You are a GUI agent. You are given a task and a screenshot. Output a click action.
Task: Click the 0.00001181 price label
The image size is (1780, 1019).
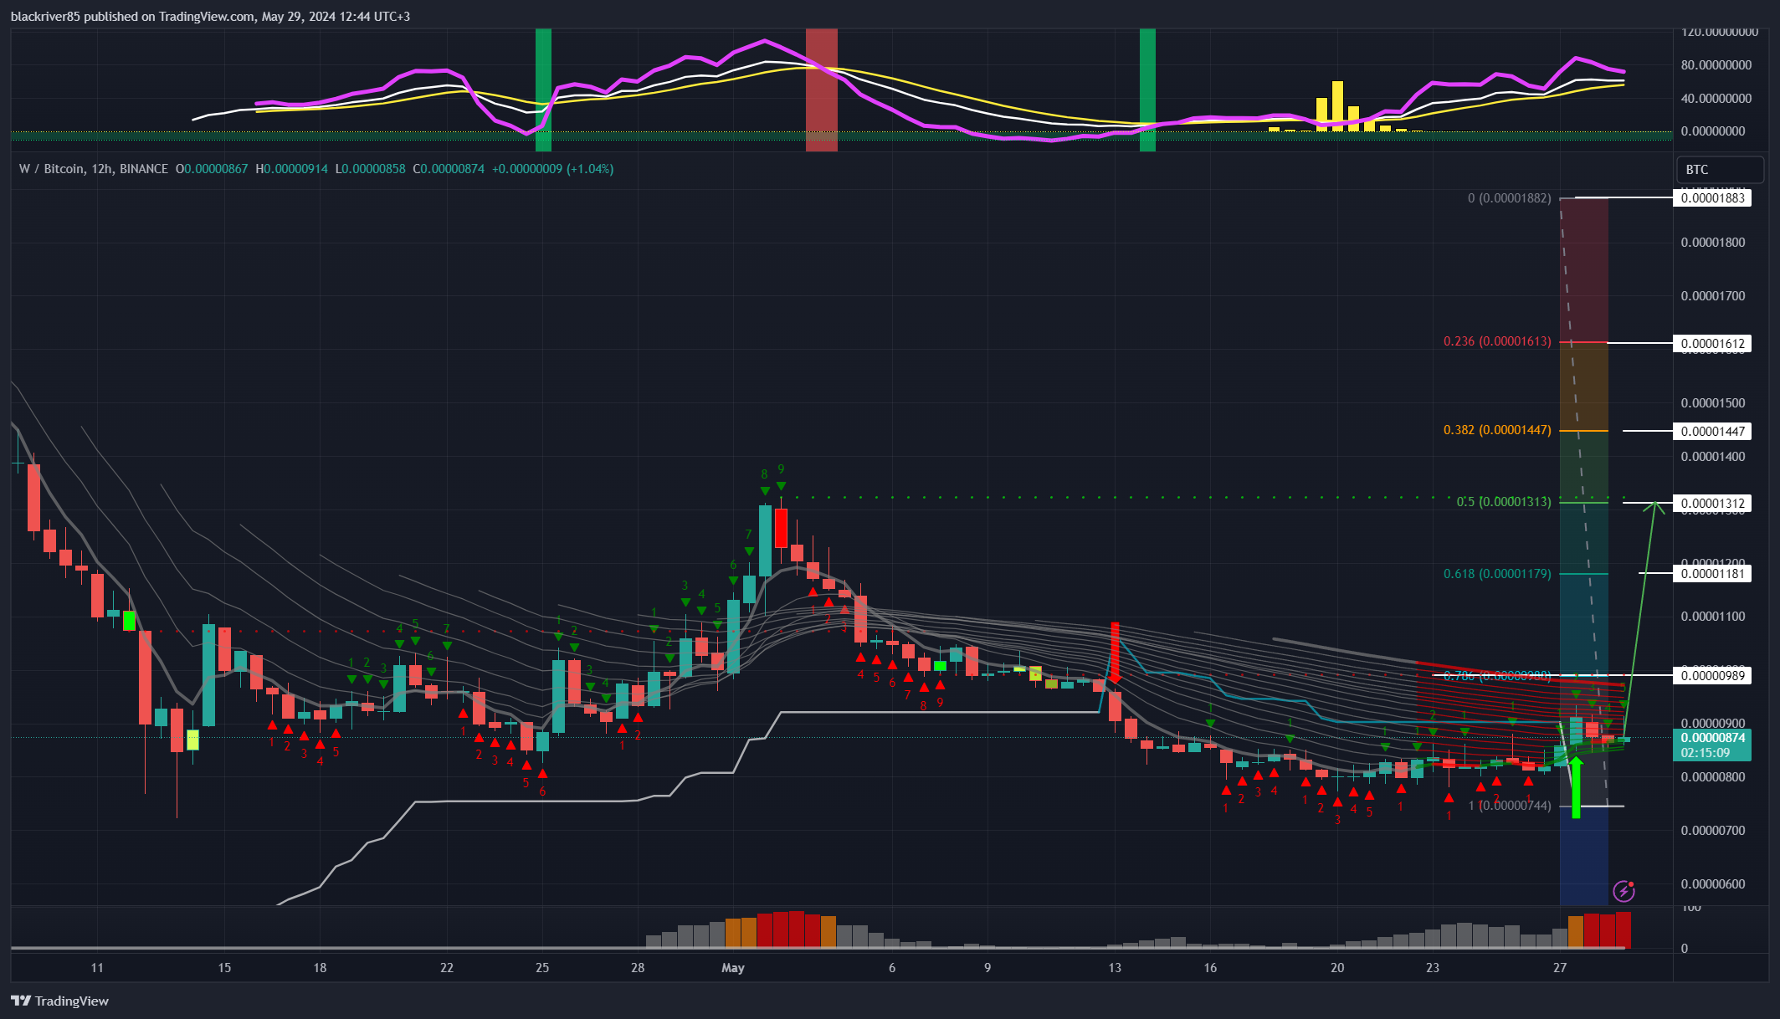tap(1712, 573)
